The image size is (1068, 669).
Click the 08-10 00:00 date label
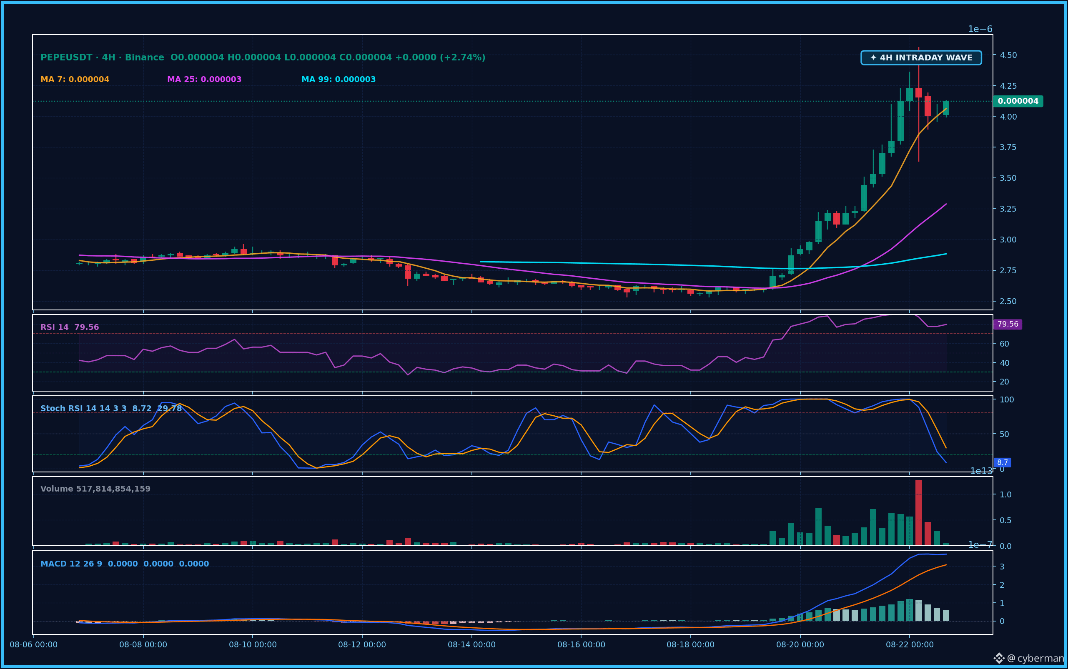point(253,645)
